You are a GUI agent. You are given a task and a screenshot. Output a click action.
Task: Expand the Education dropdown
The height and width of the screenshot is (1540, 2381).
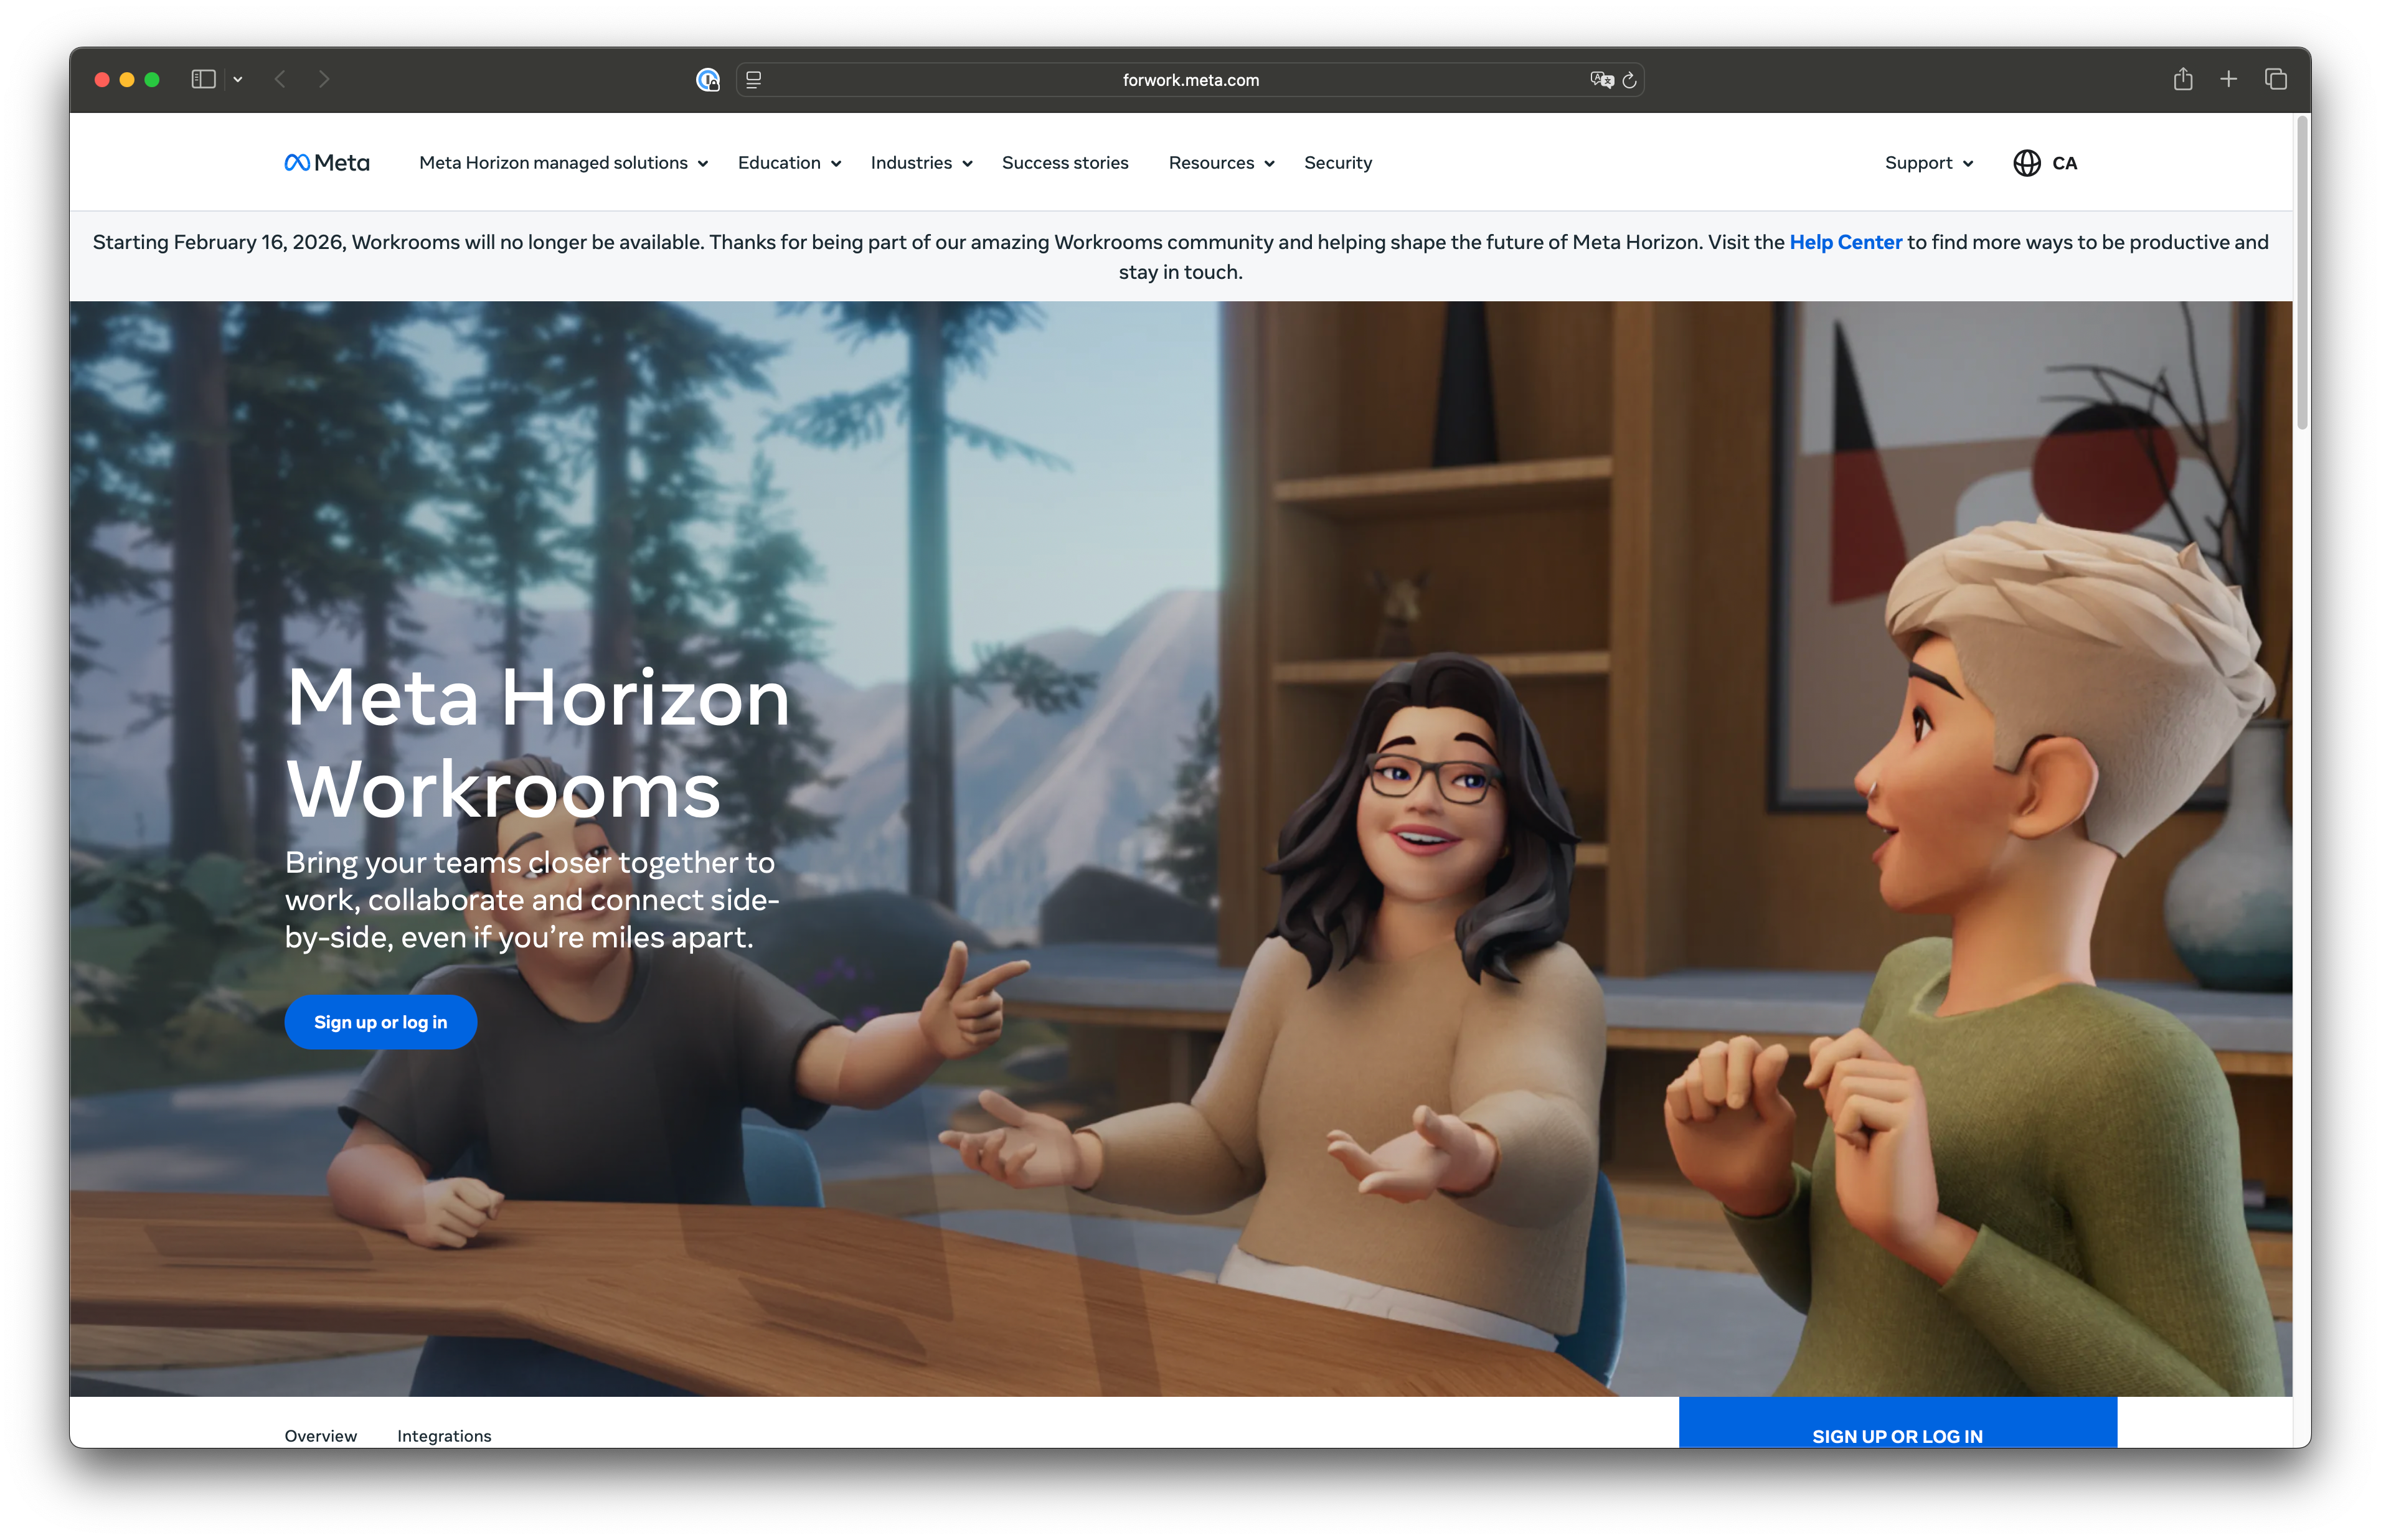789,163
